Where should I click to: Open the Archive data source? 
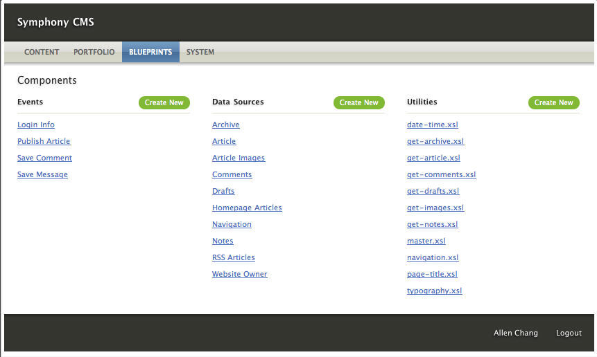pos(226,125)
